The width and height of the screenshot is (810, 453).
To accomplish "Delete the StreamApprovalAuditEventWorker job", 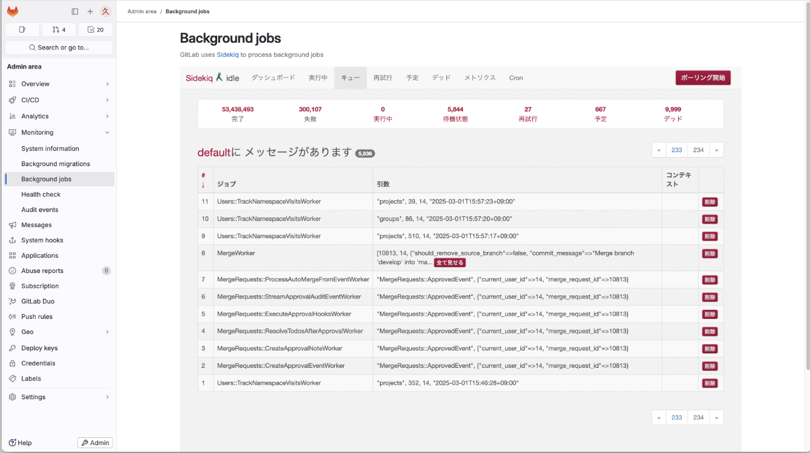I will click(710, 297).
